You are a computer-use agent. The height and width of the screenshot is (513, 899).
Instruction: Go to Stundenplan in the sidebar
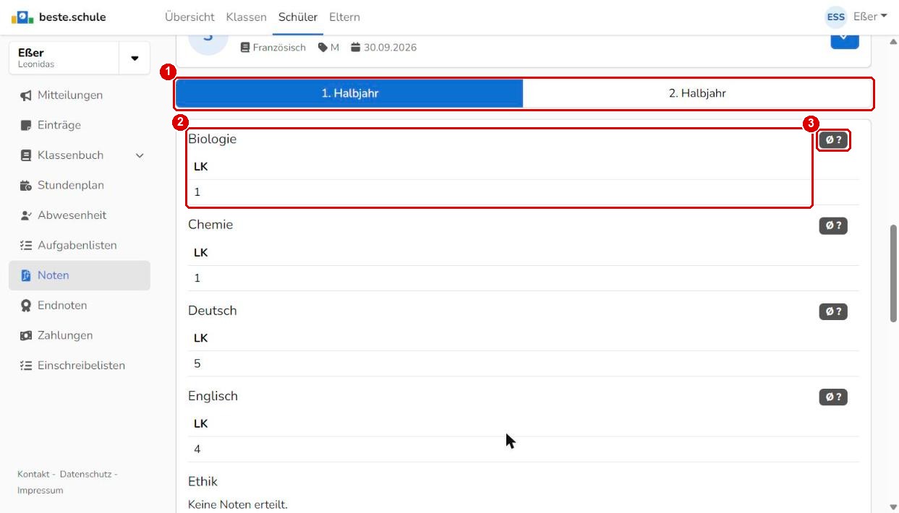pyautogui.click(x=80, y=185)
